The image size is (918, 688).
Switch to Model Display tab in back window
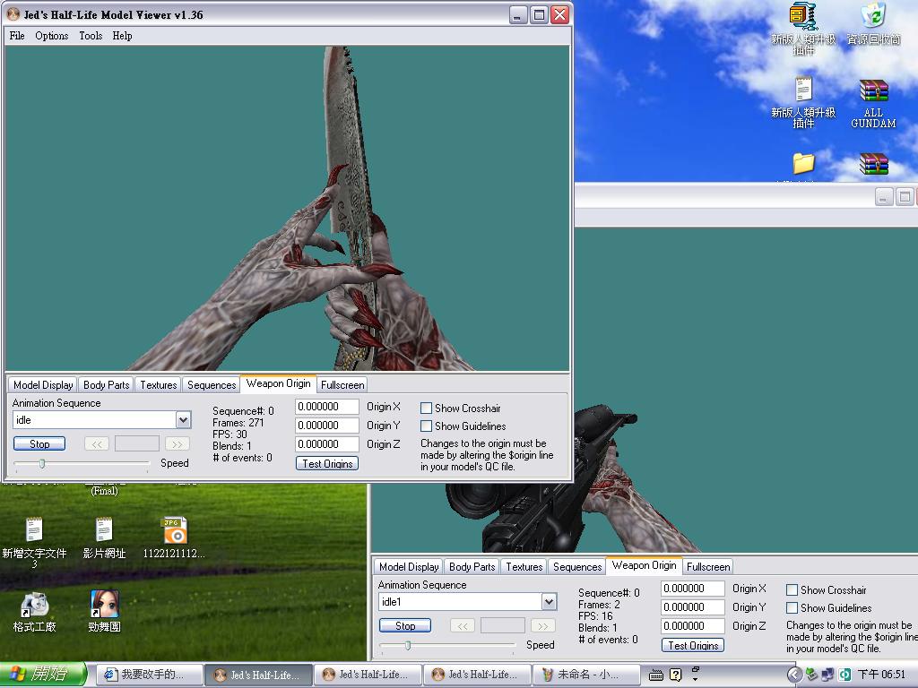pyautogui.click(x=409, y=567)
